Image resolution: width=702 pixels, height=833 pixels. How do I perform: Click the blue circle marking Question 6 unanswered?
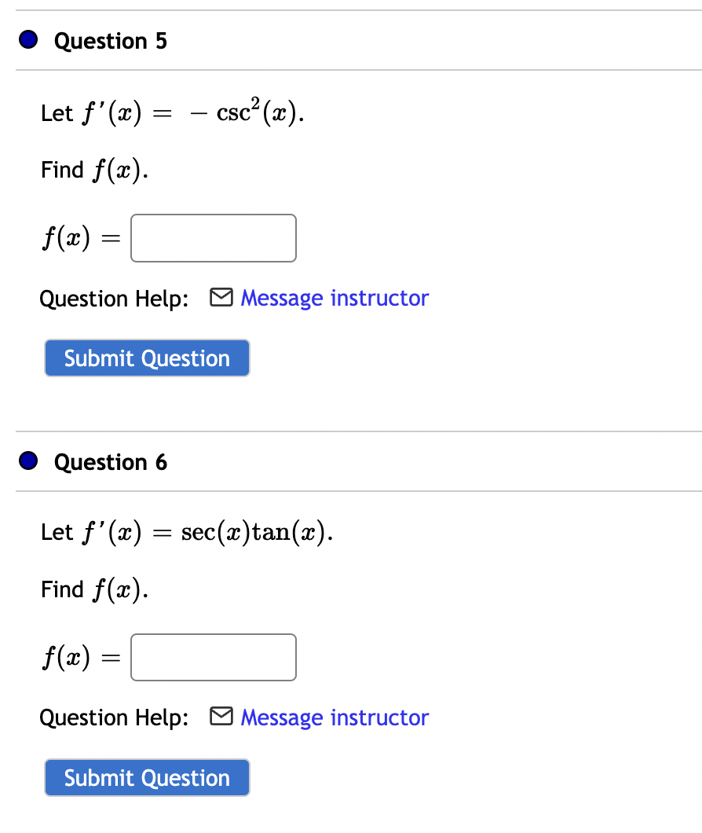click(x=28, y=461)
